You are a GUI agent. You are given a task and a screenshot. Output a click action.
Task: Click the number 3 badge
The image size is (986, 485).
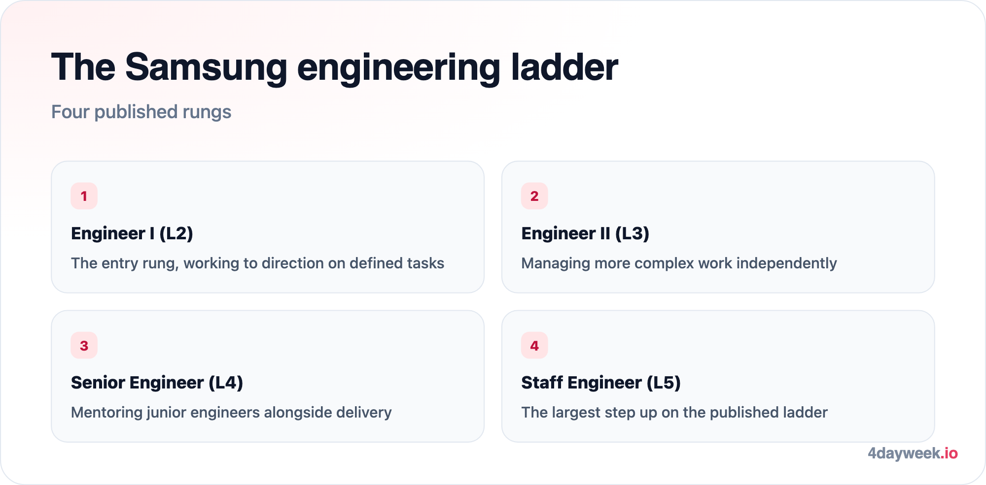coord(84,346)
